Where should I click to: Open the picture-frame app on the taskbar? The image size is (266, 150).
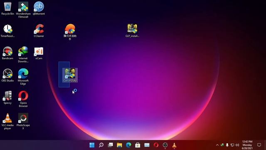click(147, 145)
